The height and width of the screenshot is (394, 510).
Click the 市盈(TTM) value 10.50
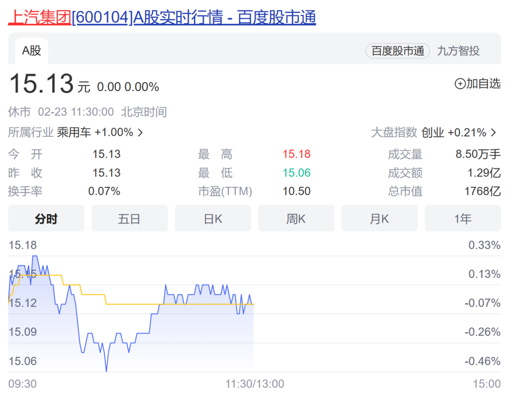click(296, 191)
